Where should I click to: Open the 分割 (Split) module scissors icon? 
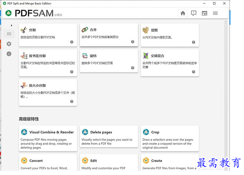point(24,30)
